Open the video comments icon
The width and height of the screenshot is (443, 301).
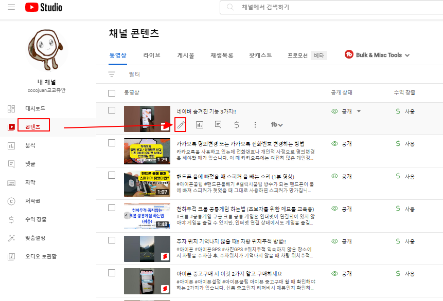pyautogui.click(x=218, y=124)
